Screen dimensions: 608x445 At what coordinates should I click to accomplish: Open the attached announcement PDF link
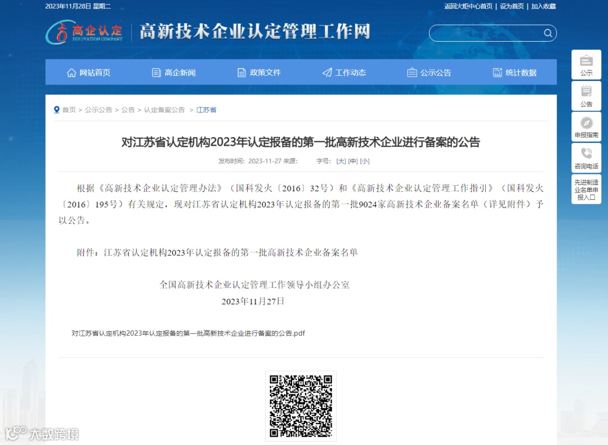[188, 333]
